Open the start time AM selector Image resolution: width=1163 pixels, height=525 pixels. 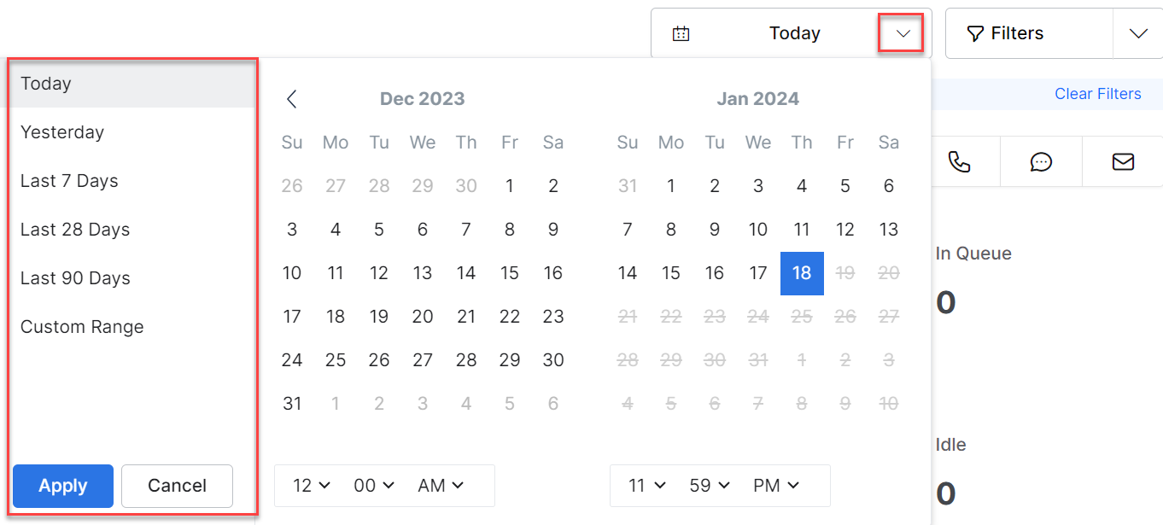[x=441, y=486]
